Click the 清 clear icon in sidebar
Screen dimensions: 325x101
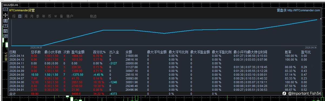pyautogui.click(x=5, y=21)
